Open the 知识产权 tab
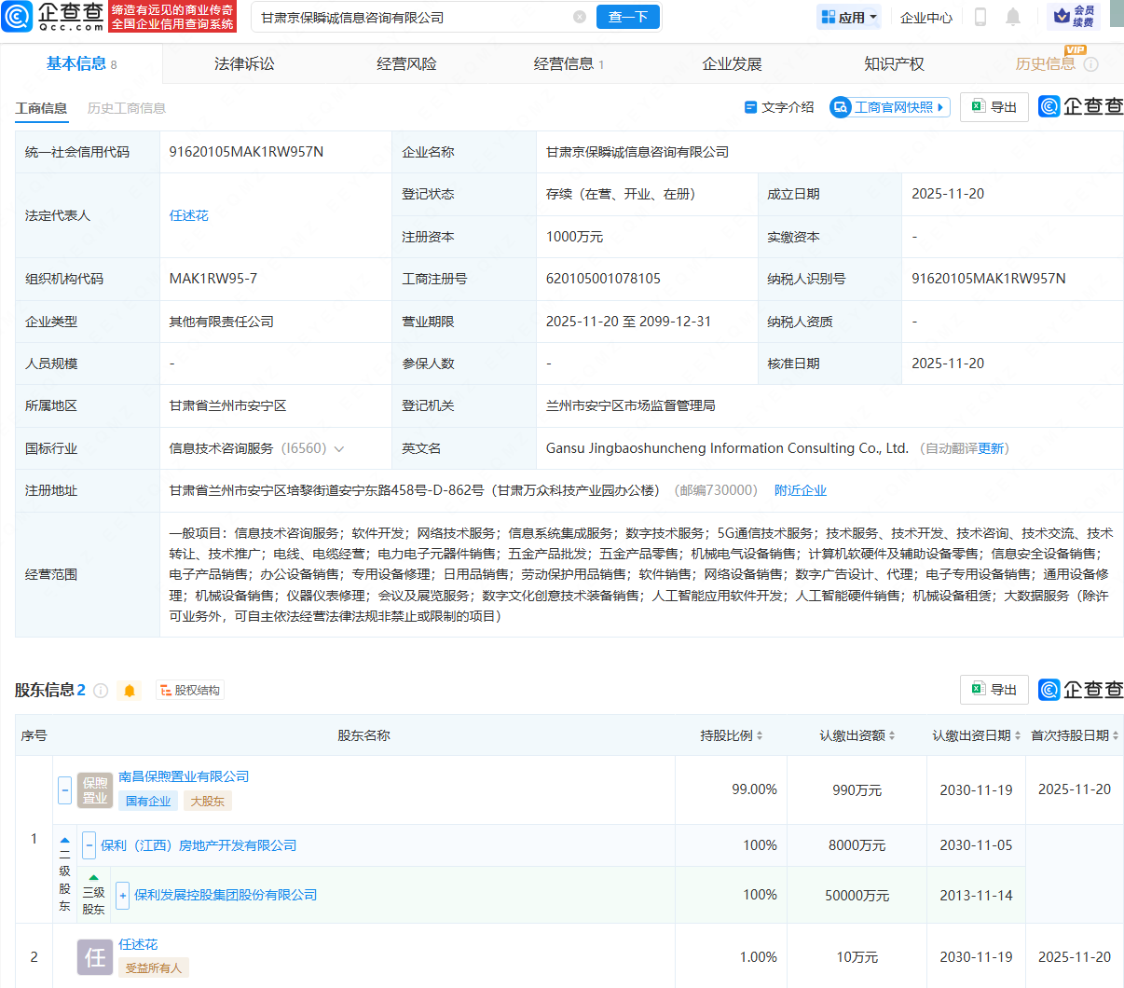Viewport: 1124px width, 988px height. [894, 64]
